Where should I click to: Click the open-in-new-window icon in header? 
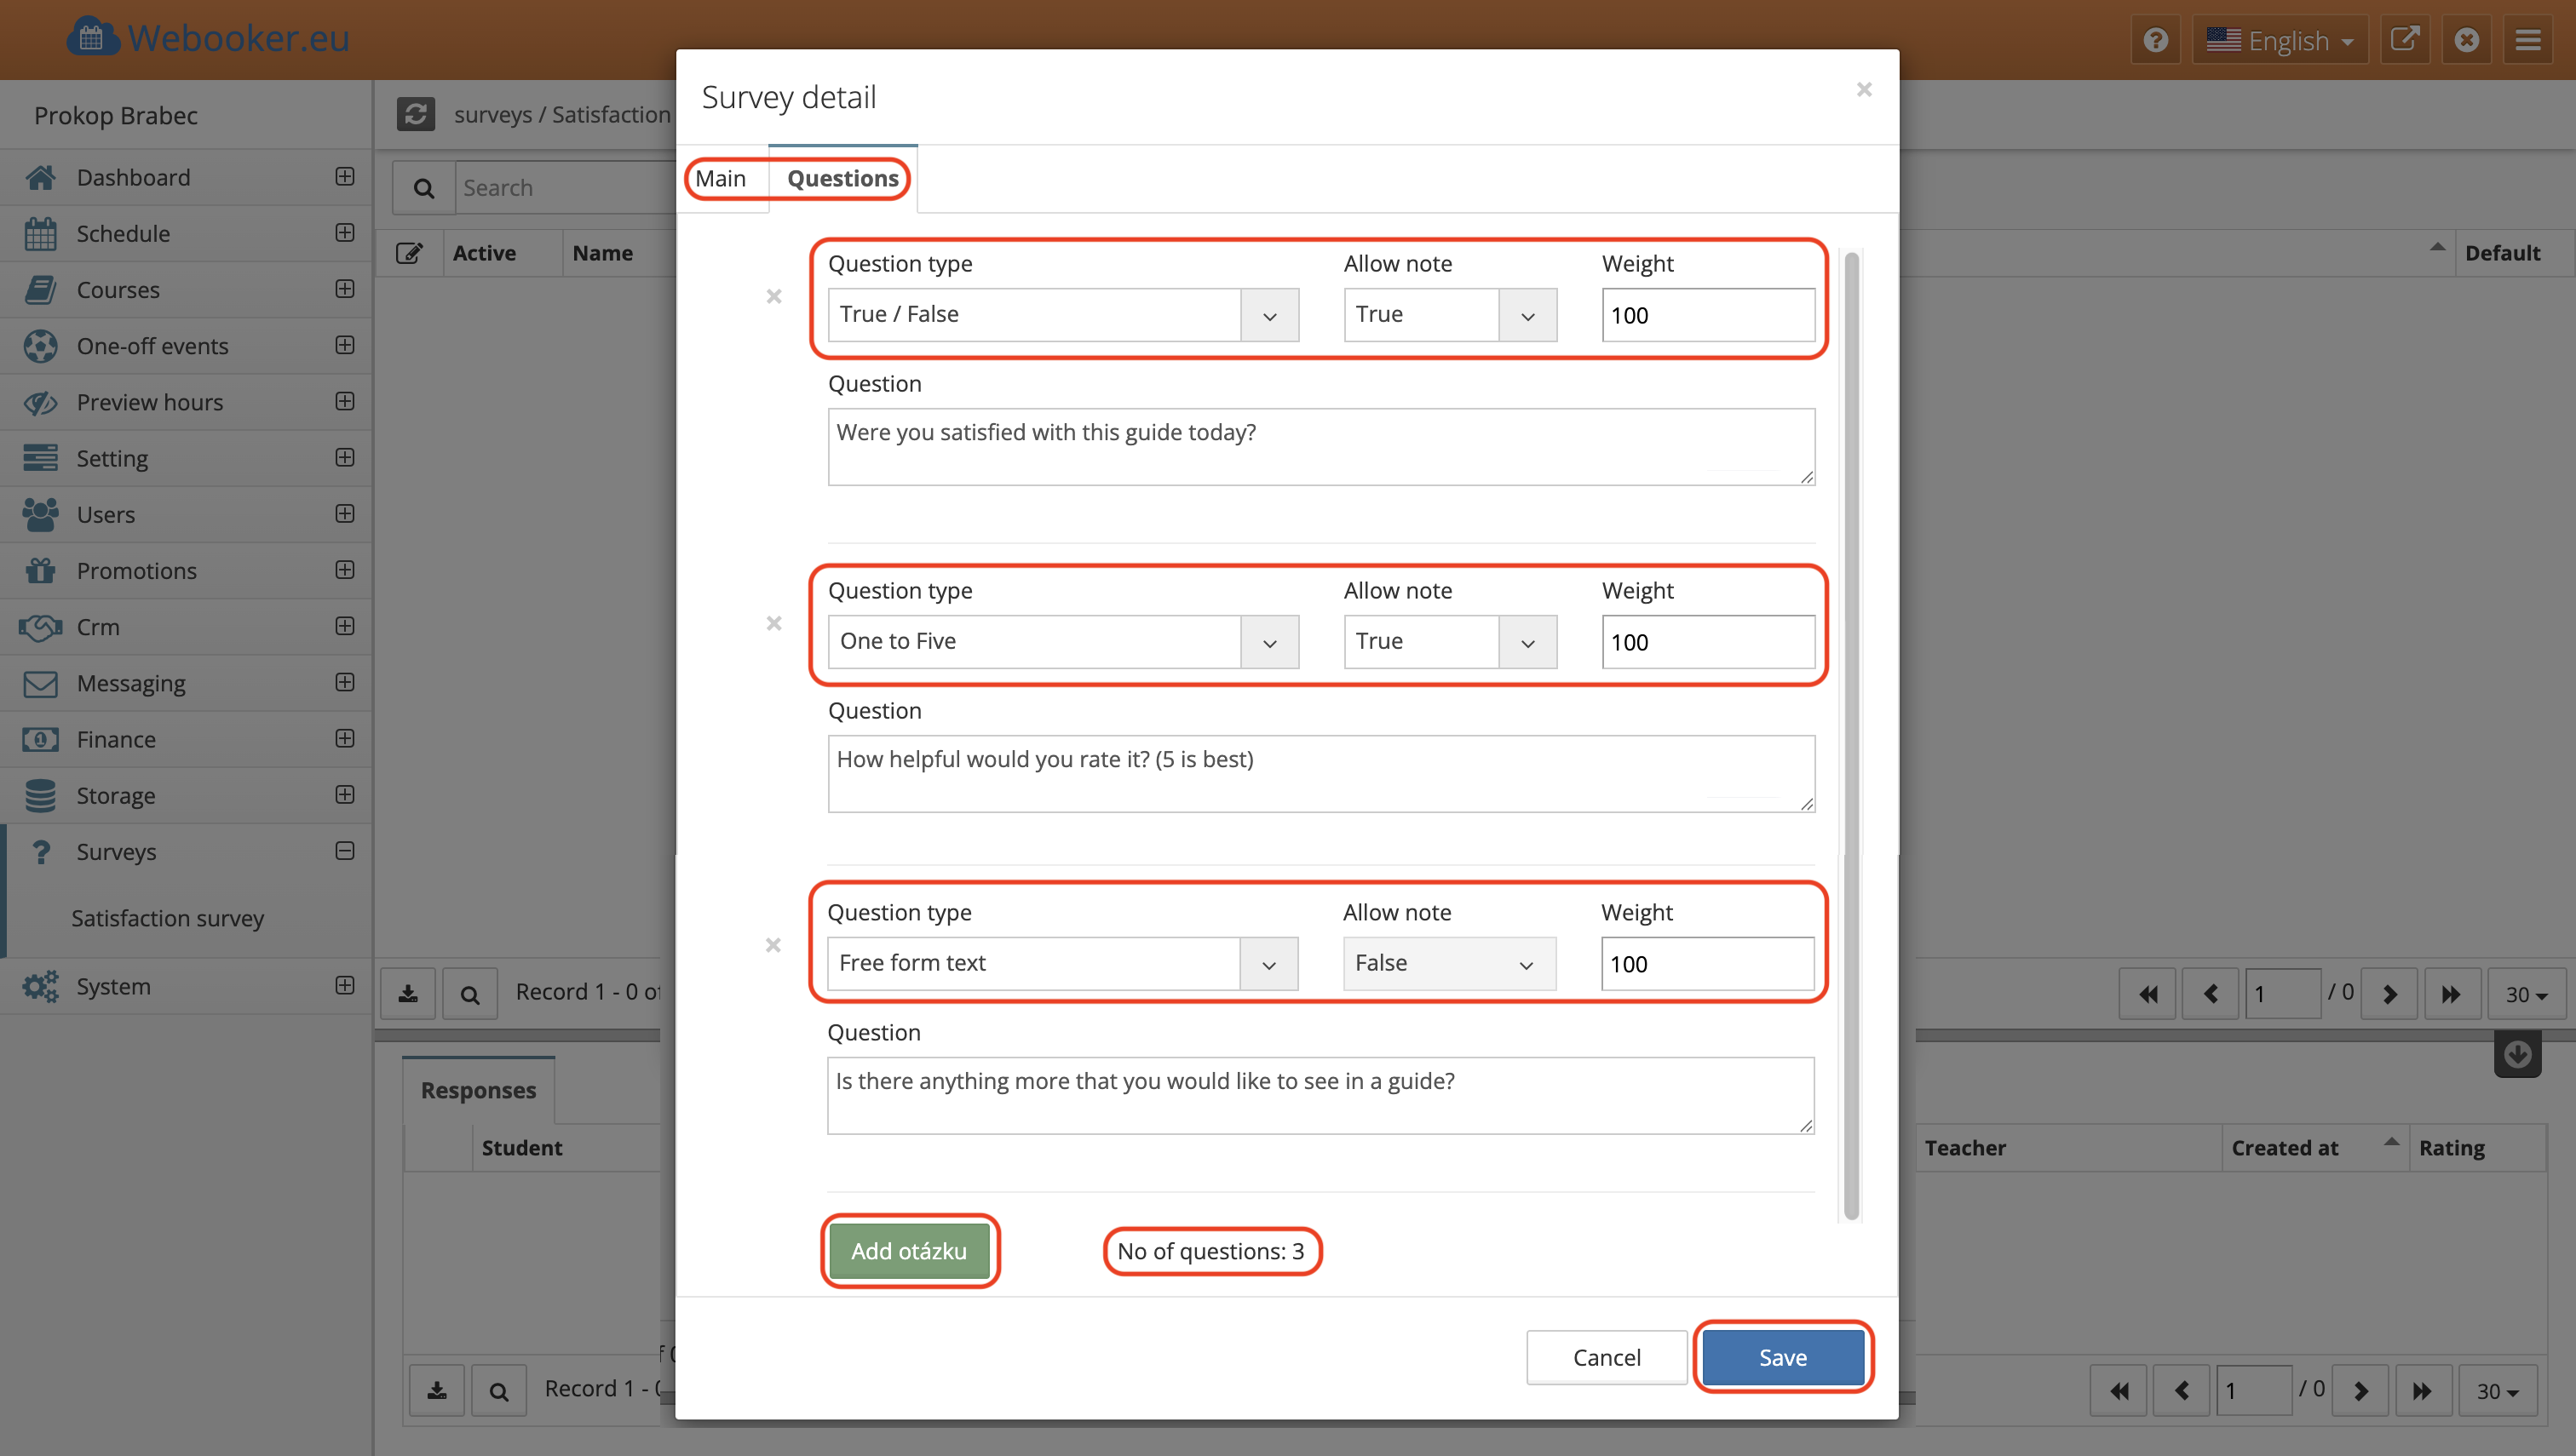click(x=2404, y=40)
